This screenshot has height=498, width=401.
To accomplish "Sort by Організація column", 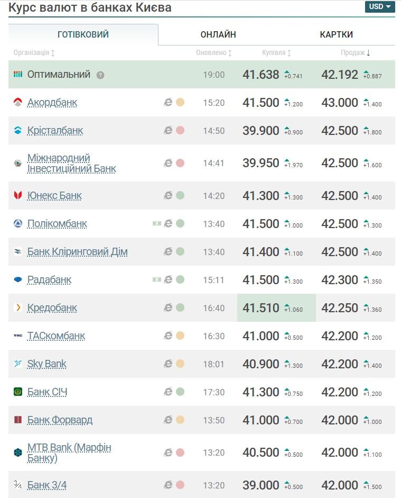I will (34, 53).
